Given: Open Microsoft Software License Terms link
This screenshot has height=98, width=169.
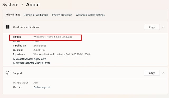Looking at the screenshot, I should point(32,63).
